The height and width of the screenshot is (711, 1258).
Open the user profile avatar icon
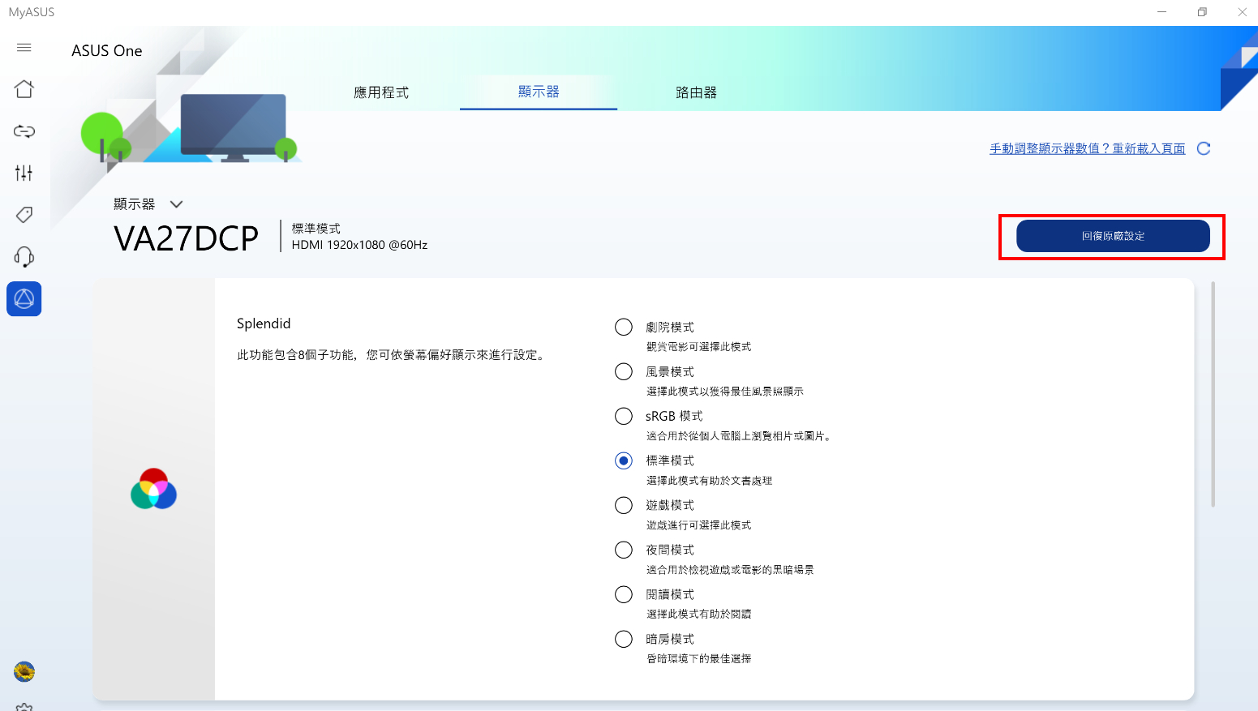[24, 671]
